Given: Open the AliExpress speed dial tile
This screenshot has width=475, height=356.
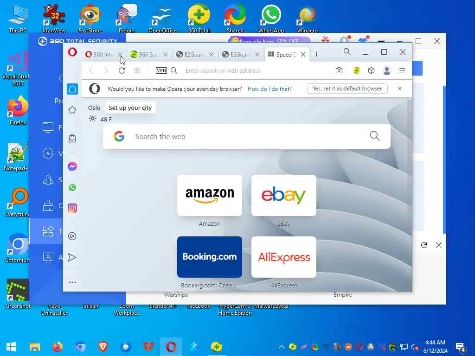Looking at the screenshot, I should pyautogui.click(x=284, y=257).
